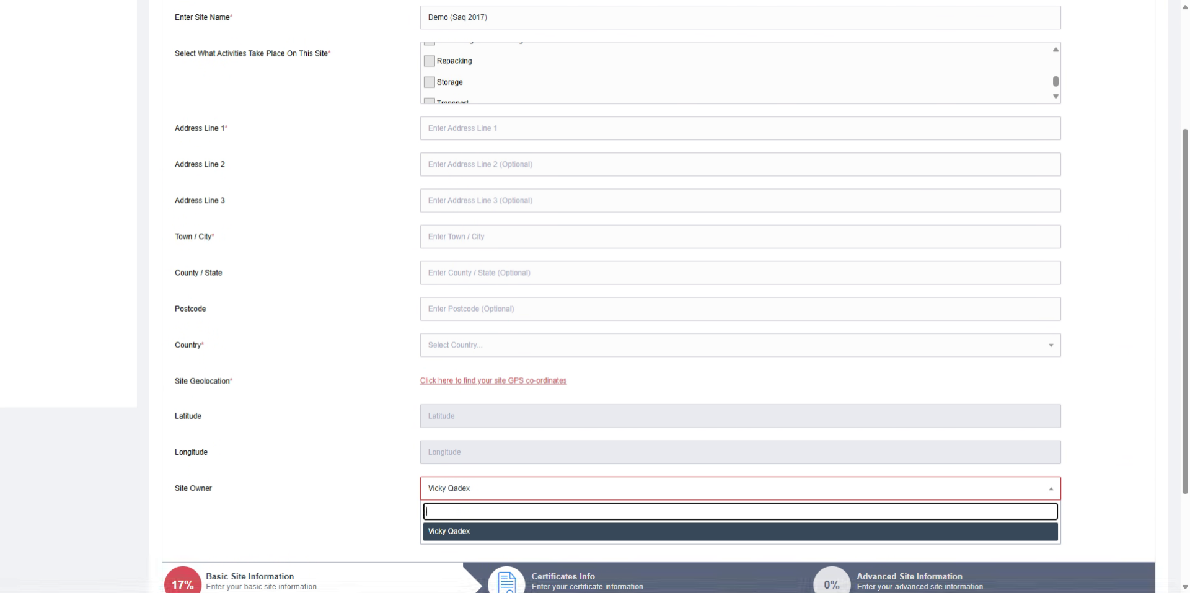Select Vicky Qadex from owner list
This screenshot has height=593, width=1190.
click(740, 531)
